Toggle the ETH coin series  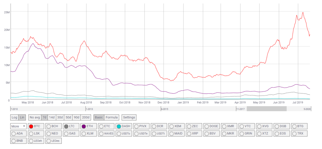[x=88, y=126]
